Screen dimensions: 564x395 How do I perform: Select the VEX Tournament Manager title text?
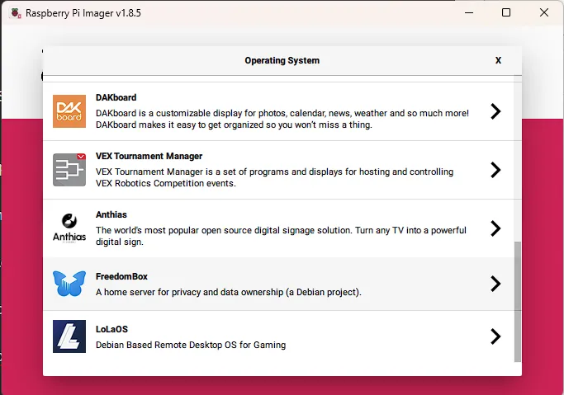(x=149, y=156)
